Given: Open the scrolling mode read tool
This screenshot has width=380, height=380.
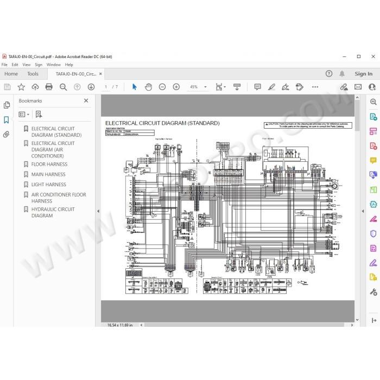Looking at the screenshot, I should (x=237, y=87).
